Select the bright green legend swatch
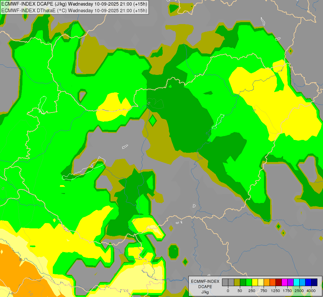323x297 pixels. tap(249, 282)
